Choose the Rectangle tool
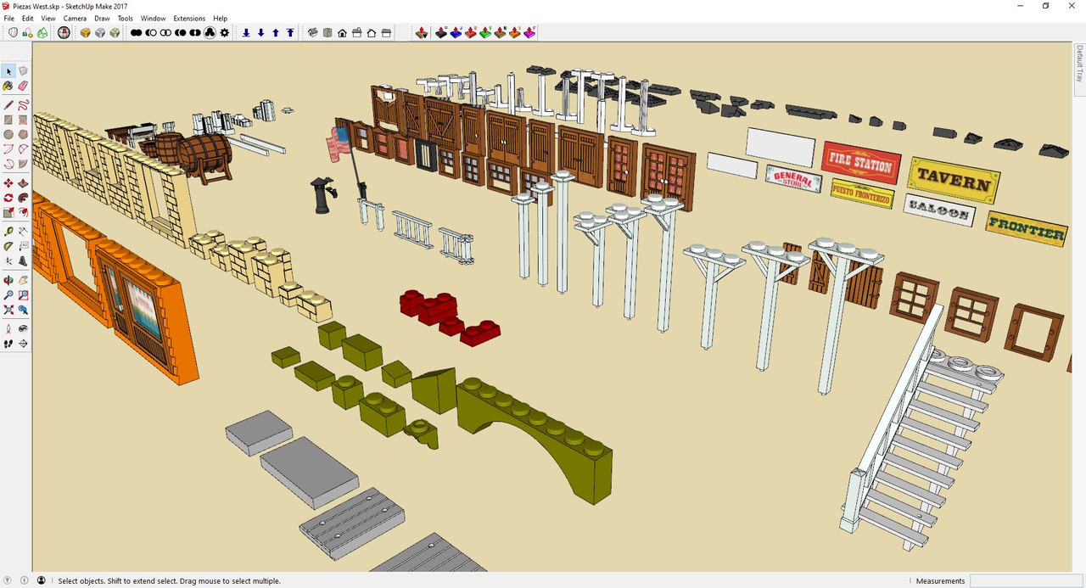Viewport: 1086px width, 588px height. click(x=8, y=120)
